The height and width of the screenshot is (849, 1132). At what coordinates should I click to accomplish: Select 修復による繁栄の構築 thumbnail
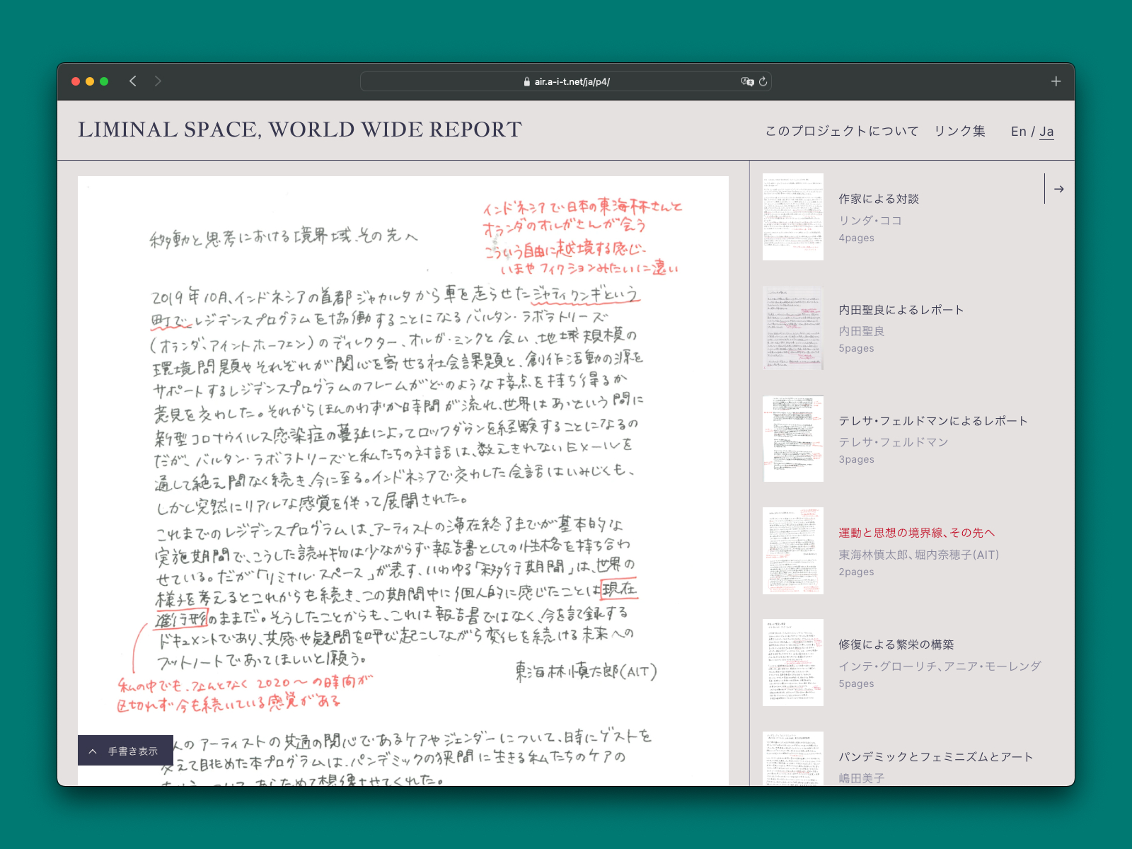click(x=792, y=662)
